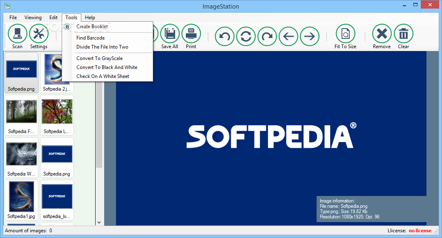Maximize the ImageStation window
Screen dimensions: 442x238
tap(415, 5)
